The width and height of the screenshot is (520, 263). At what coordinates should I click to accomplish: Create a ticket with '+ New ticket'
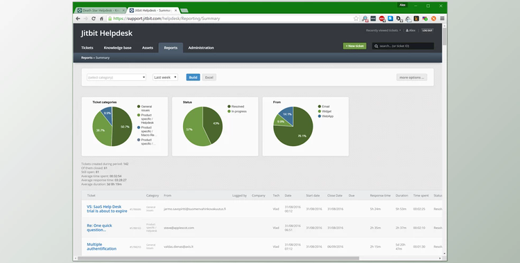point(354,46)
